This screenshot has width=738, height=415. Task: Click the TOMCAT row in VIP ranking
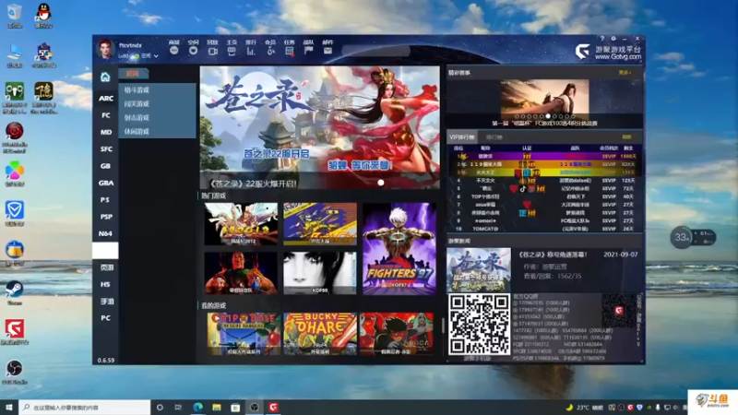click(544, 229)
